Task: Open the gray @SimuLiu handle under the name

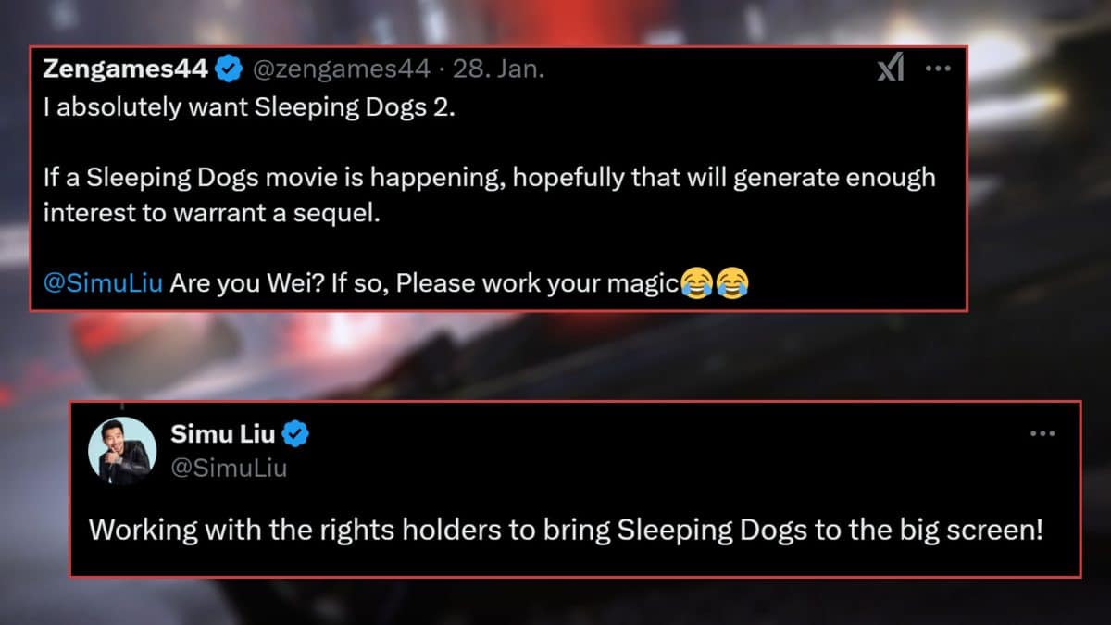Action: 229,468
